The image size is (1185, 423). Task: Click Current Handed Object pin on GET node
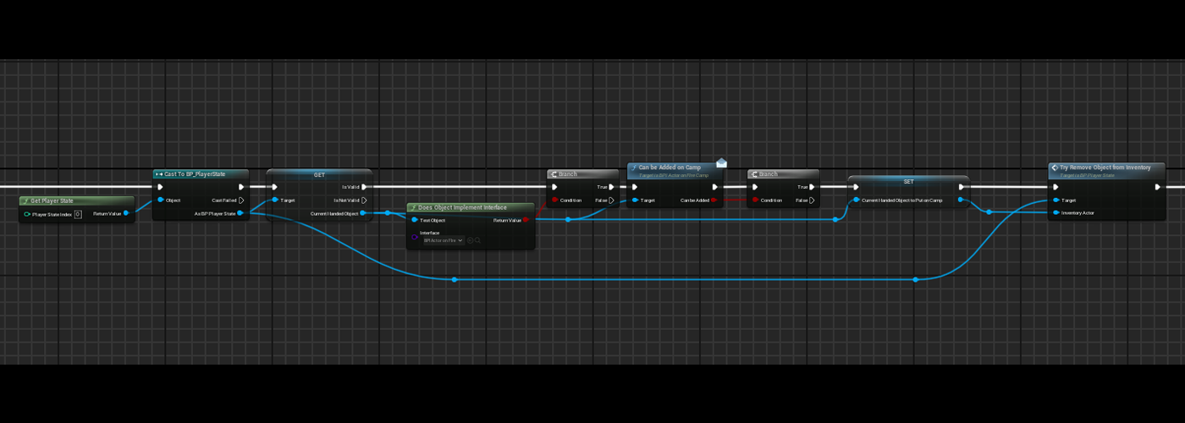364,213
